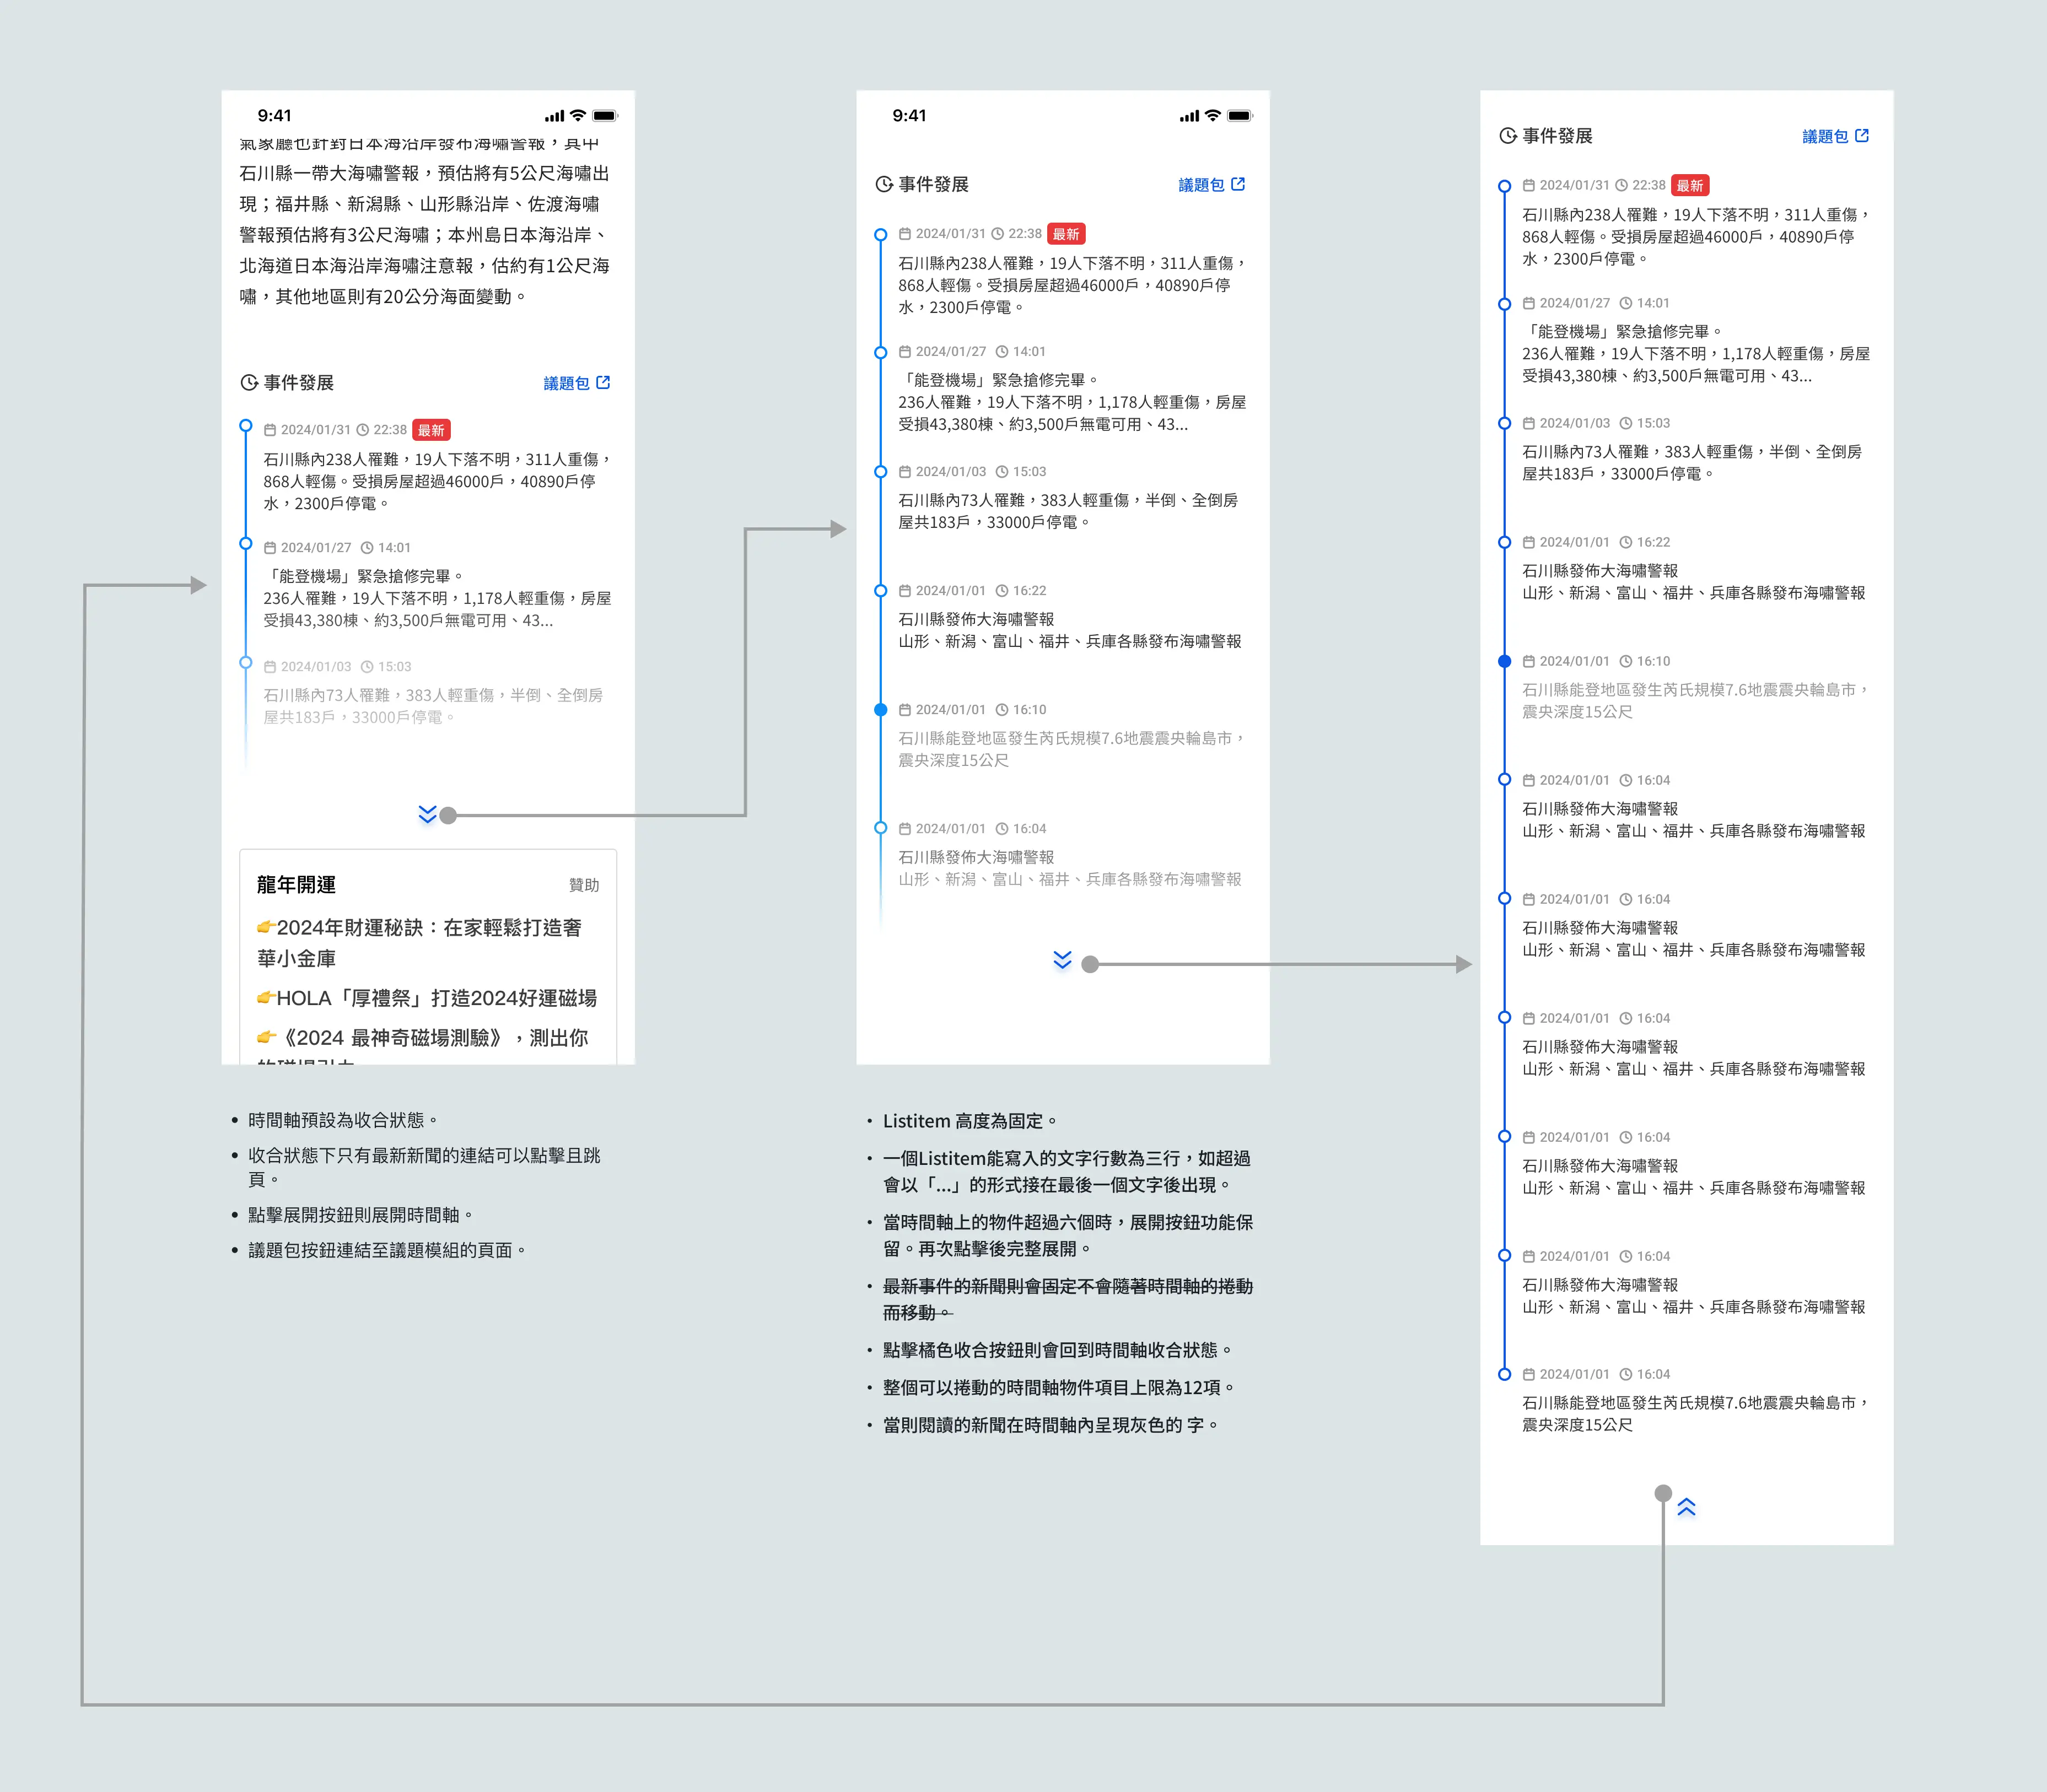Click battery icon in left phone status bar

pyautogui.click(x=605, y=116)
